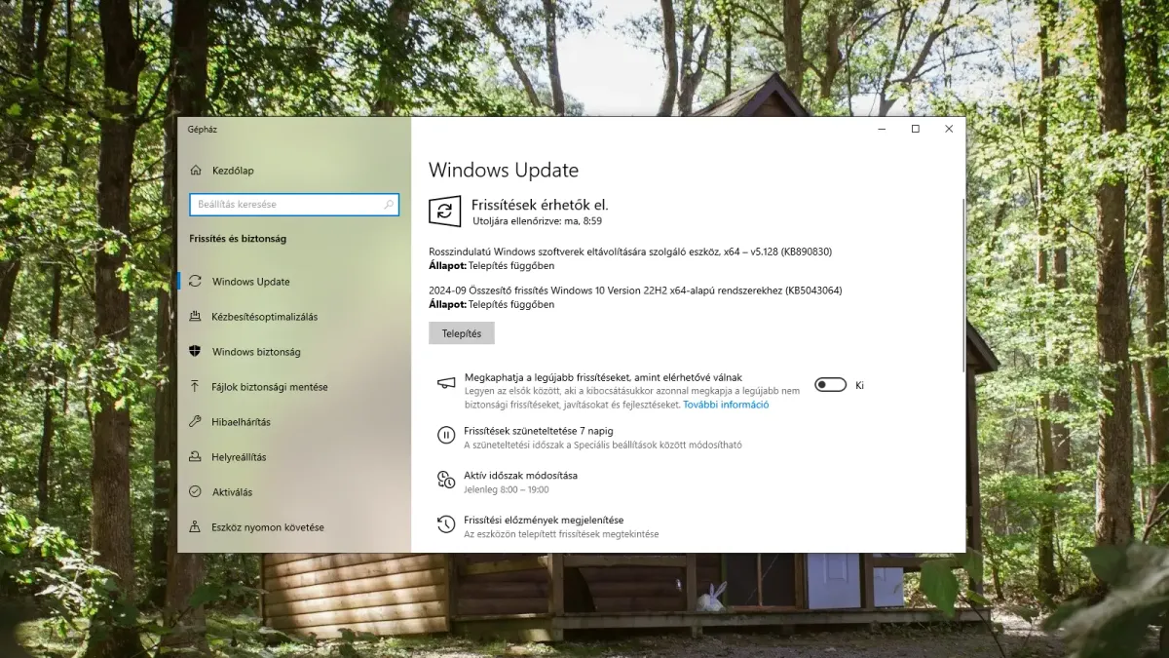Select Frissítések szüneteltetése 7 napig
The height and width of the screenshot is (658, 1169).
pos(539,431)
